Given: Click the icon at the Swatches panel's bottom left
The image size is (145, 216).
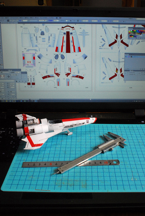Looking at the screenshot, I should [129, 39].
